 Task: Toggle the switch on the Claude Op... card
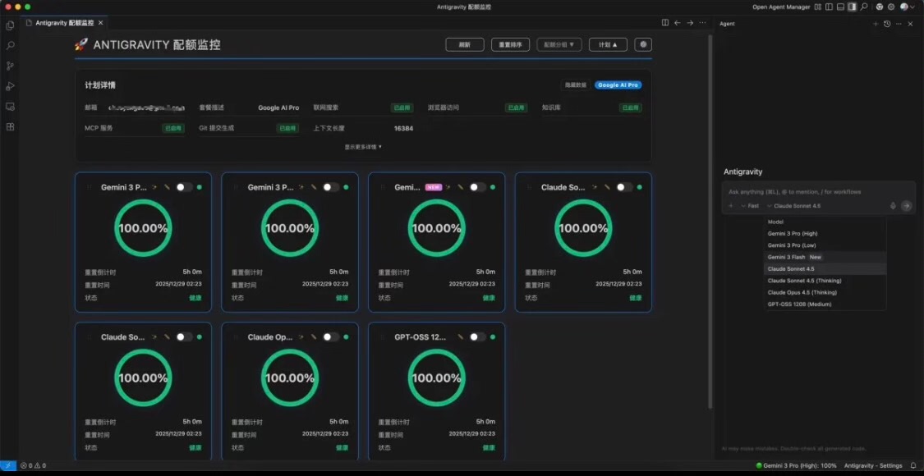pos(330,336)
